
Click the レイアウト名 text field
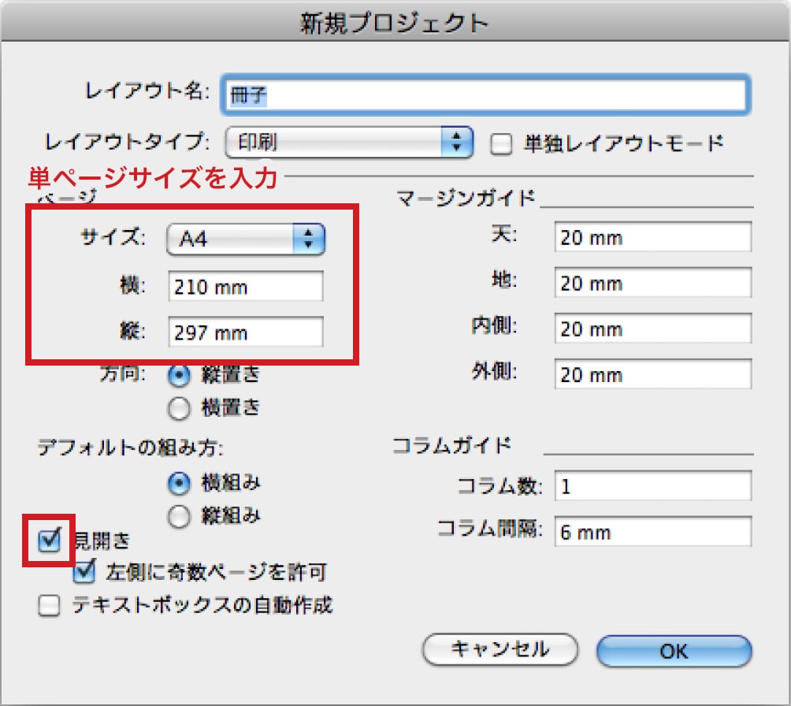(x=483, y=94)
